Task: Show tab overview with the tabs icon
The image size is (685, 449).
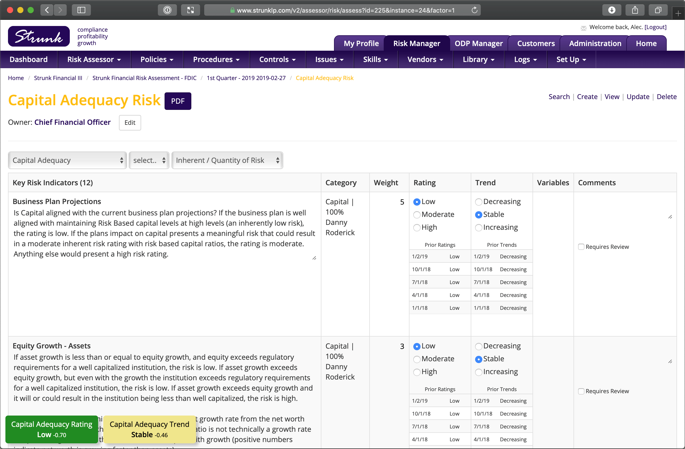Action: pyautogui.click(x=658, y=10)
